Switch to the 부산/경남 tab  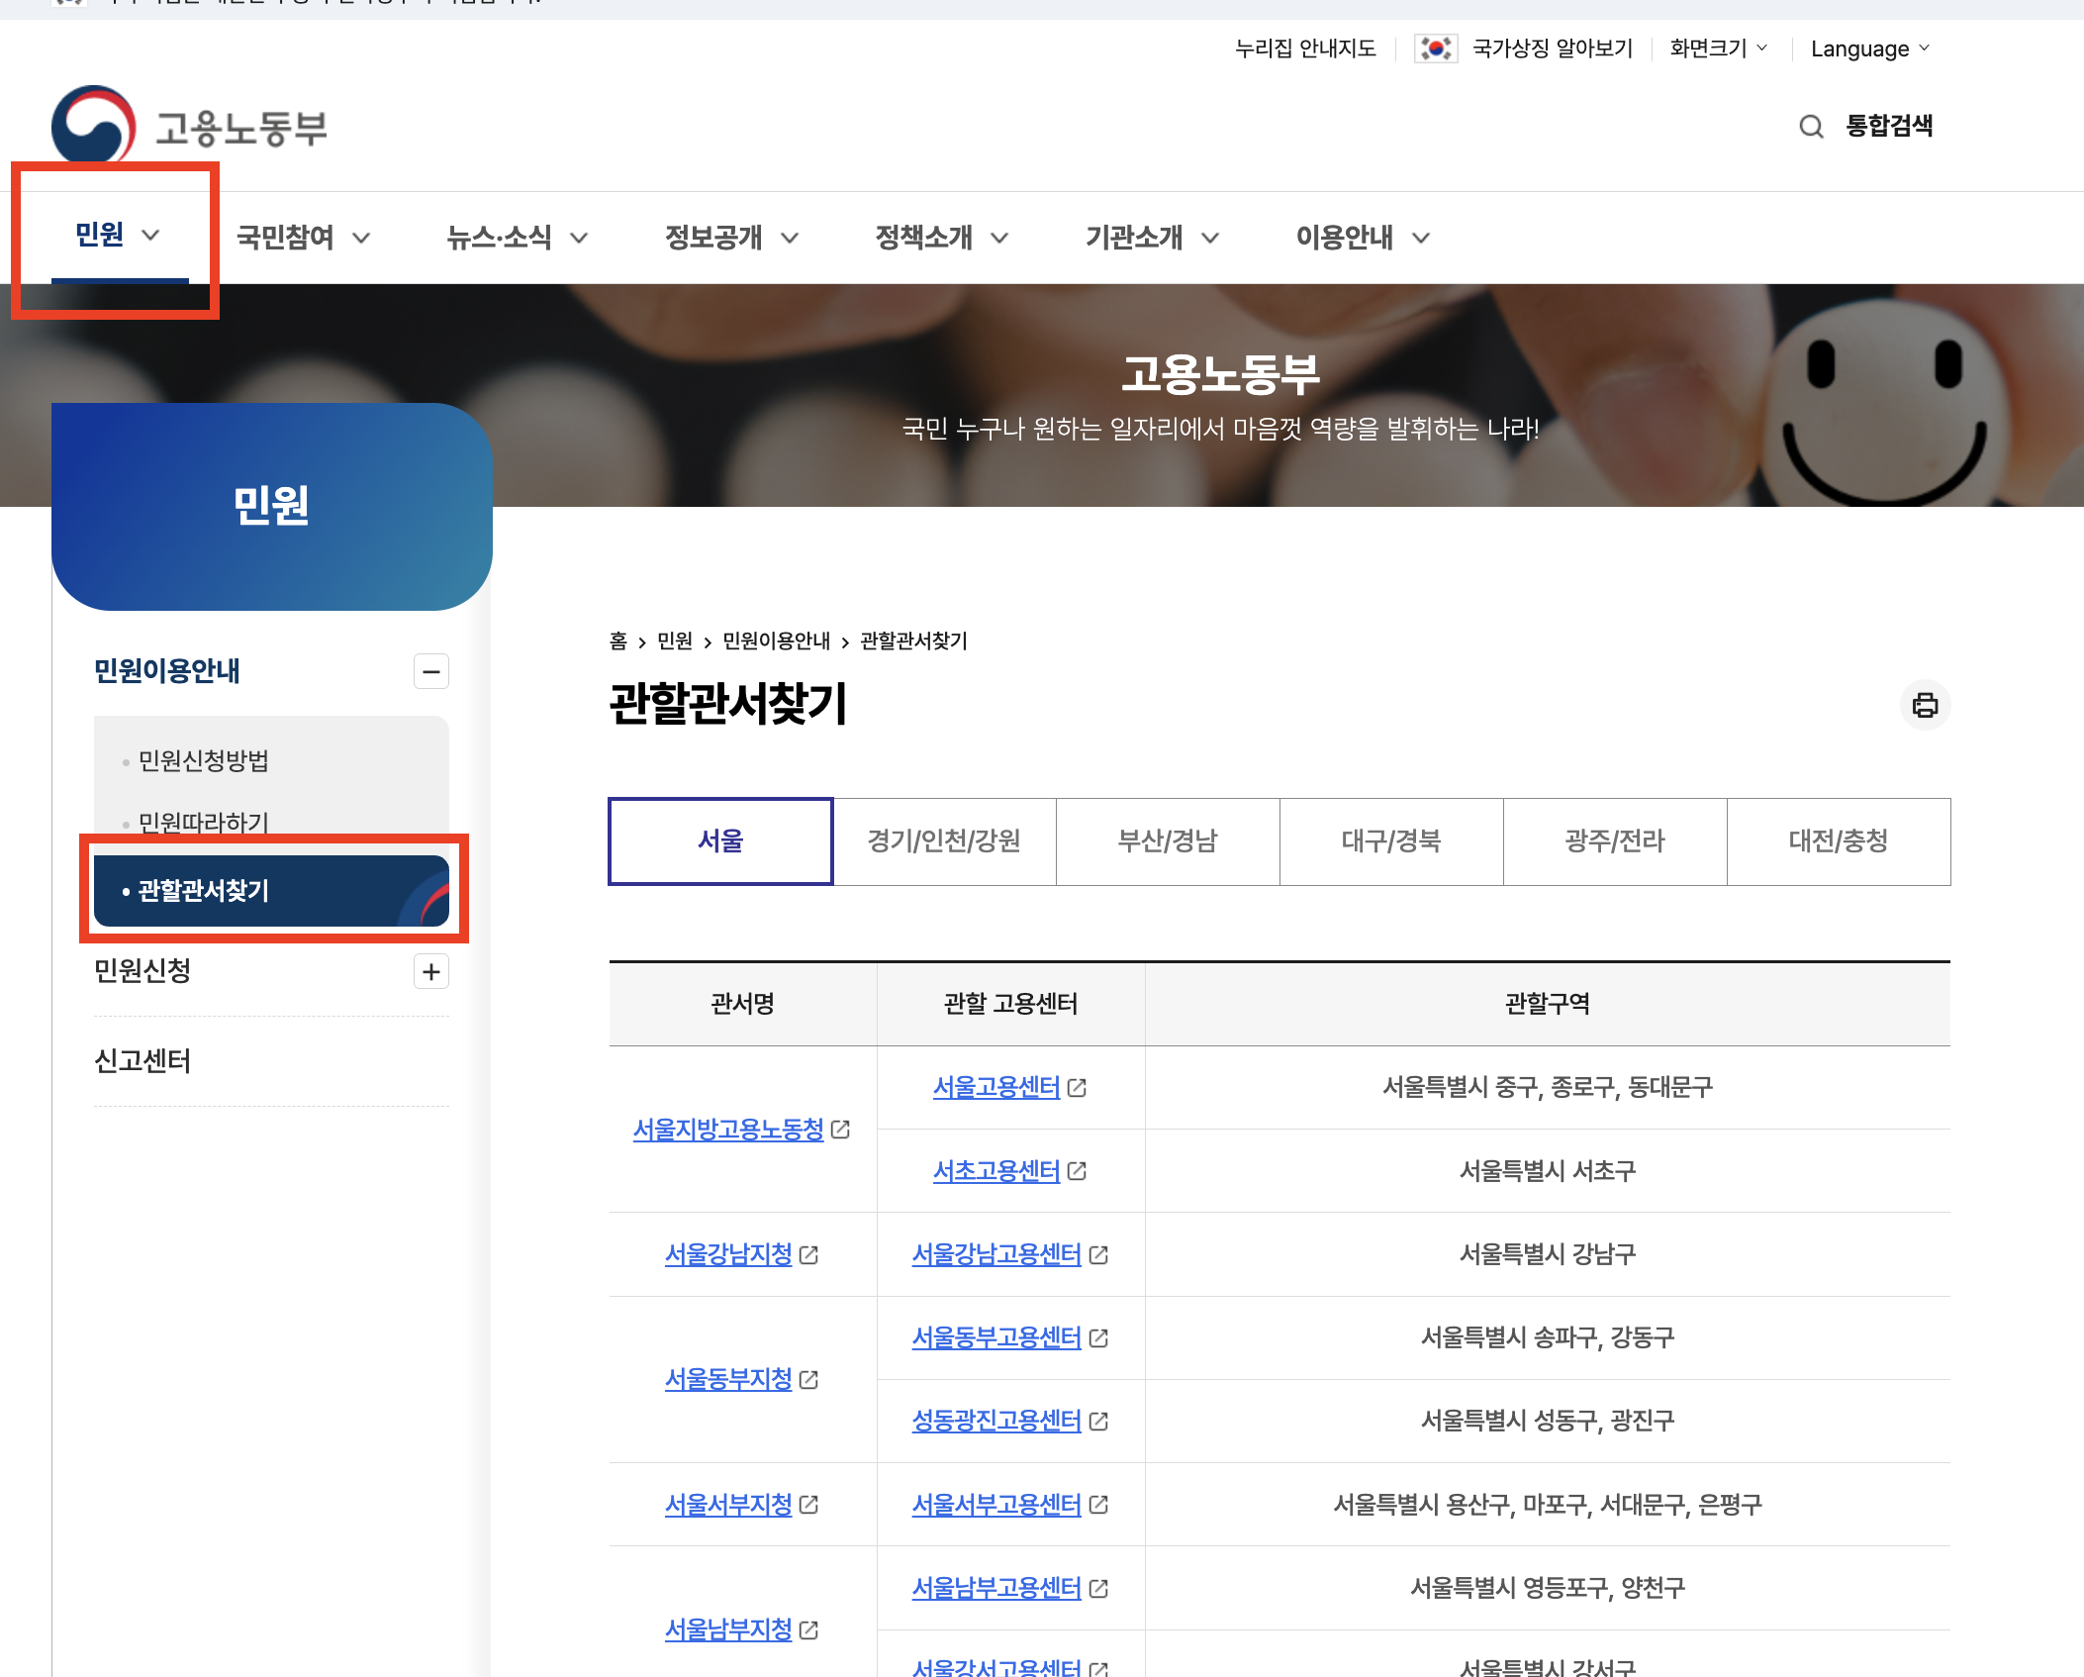point(1168,841)
